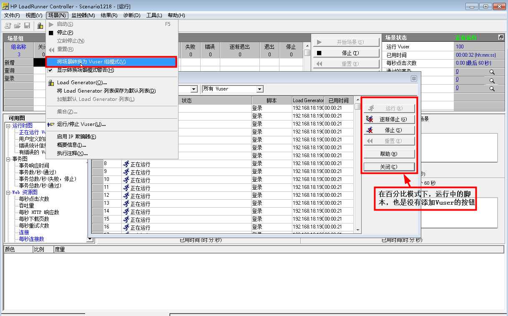Open the partially hidden dropdown left of 所有 Vuser
This screenshot has width=508, height=316.
click(194, 89)
